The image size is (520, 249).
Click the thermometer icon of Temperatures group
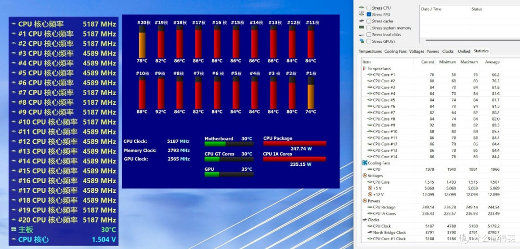[364, 68]
